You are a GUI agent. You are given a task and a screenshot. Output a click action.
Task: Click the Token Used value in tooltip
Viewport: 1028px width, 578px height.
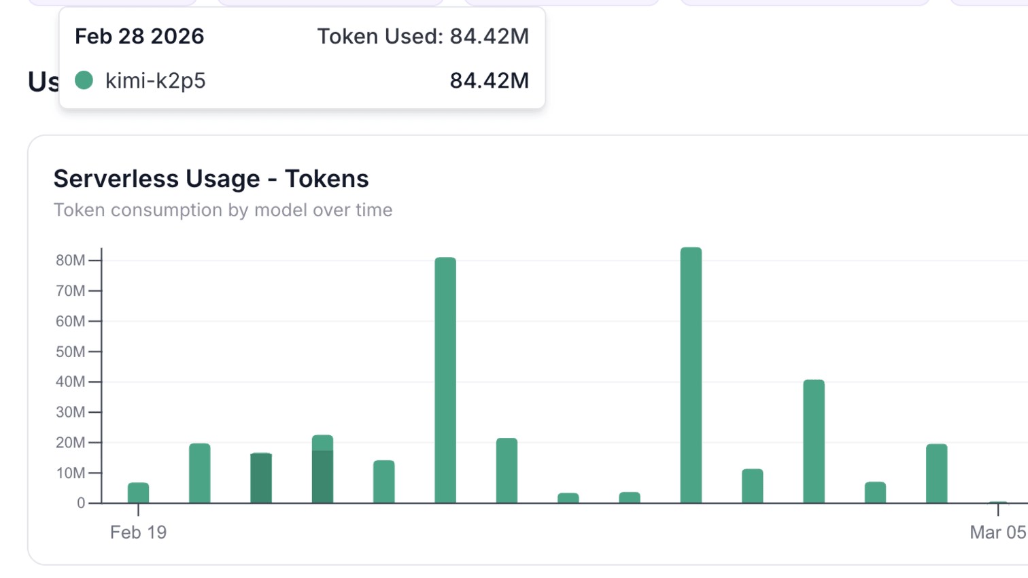pos(423,37)
